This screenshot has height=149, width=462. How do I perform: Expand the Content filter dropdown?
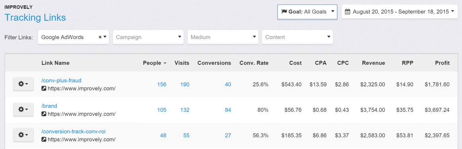pyautogui.click(x=298, y=37)
